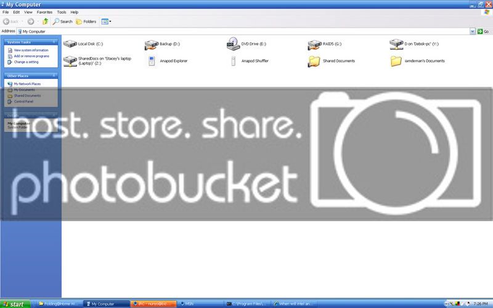The image size is (493, 308).
Task: Toggle the Folders pane button
Action: (86, 22)
